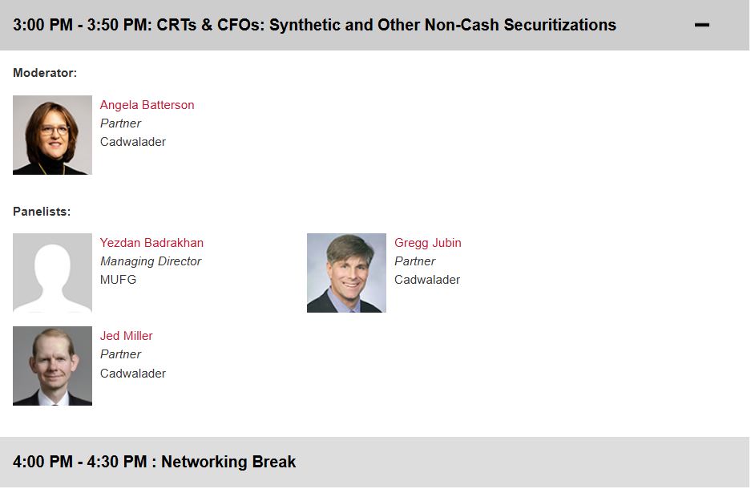The image size is (751, 489).
Task: Click the Gregg Jubin name link
Action: (x=427, y=243)
